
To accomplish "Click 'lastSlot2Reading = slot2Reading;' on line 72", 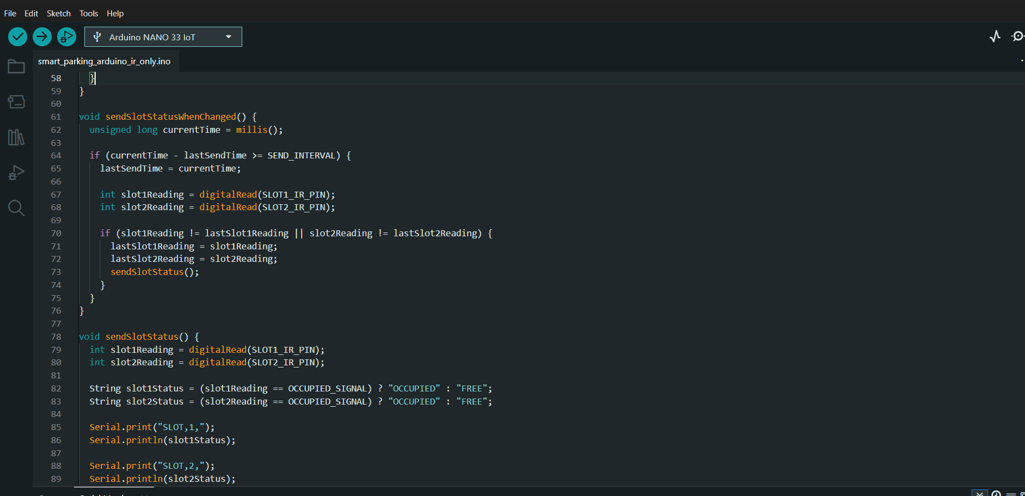I will click(x=194, y=259).
